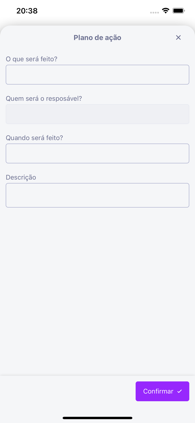
Task: Click the 'Descrição' text area
Action: coord(97,195)
